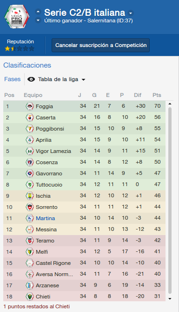Click Cancelar suscripción a Competición button
The image size is (179, 312).
(100, 45)
